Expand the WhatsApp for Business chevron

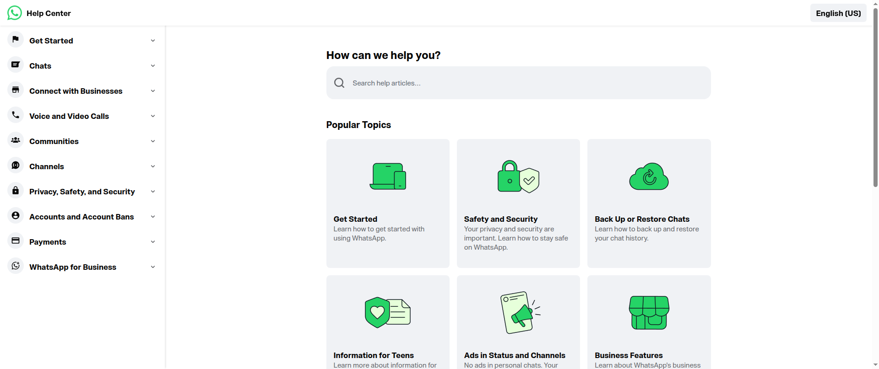pyautogui.click(x=153, y=267)
